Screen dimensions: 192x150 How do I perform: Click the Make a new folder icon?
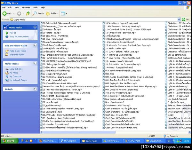(x=7, y=51)
